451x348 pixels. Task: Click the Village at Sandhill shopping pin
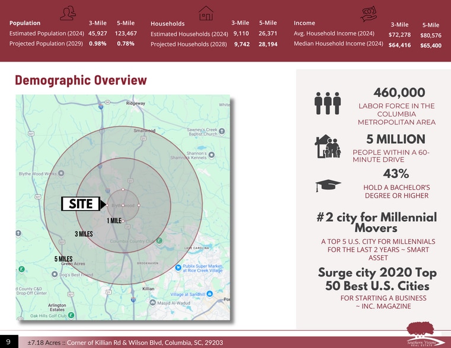(x=210, y=294)
